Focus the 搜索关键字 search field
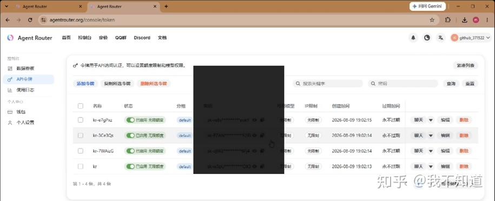The width and height of the screenshot is (495, 201). (x=328, y=84)
